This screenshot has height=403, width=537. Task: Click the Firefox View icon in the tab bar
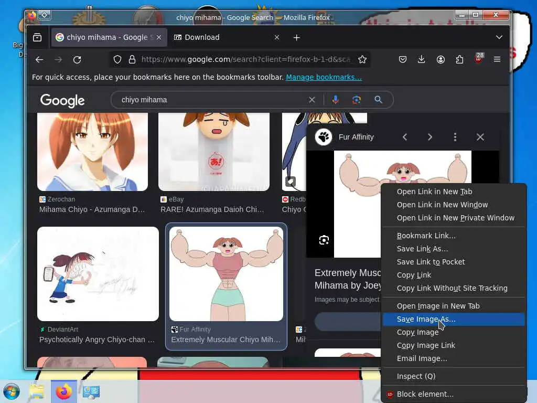[x=37, y=37]
